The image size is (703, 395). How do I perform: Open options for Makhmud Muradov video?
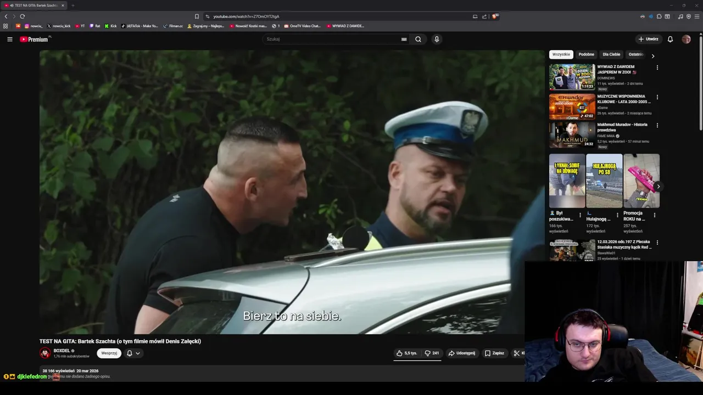pos(657,125)
